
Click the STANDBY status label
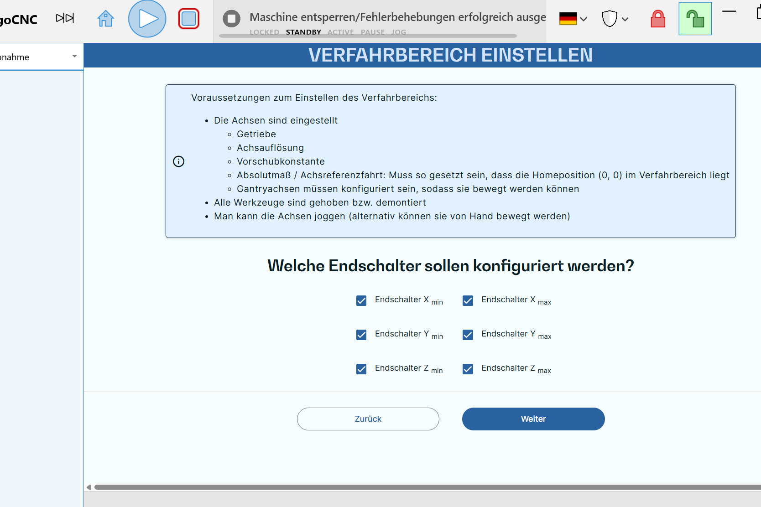(x=303, y=32)
